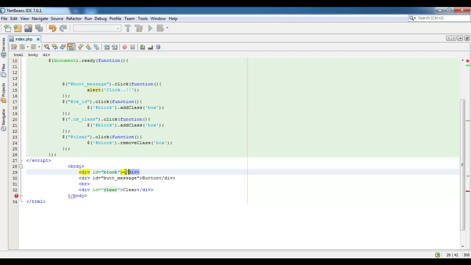
Task: Open the Edit menu
Action: coord(14,18)
